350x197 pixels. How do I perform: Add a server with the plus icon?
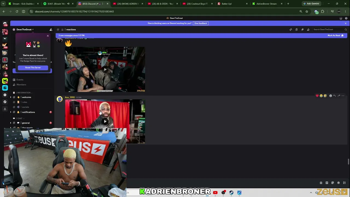tap(5, 95)
